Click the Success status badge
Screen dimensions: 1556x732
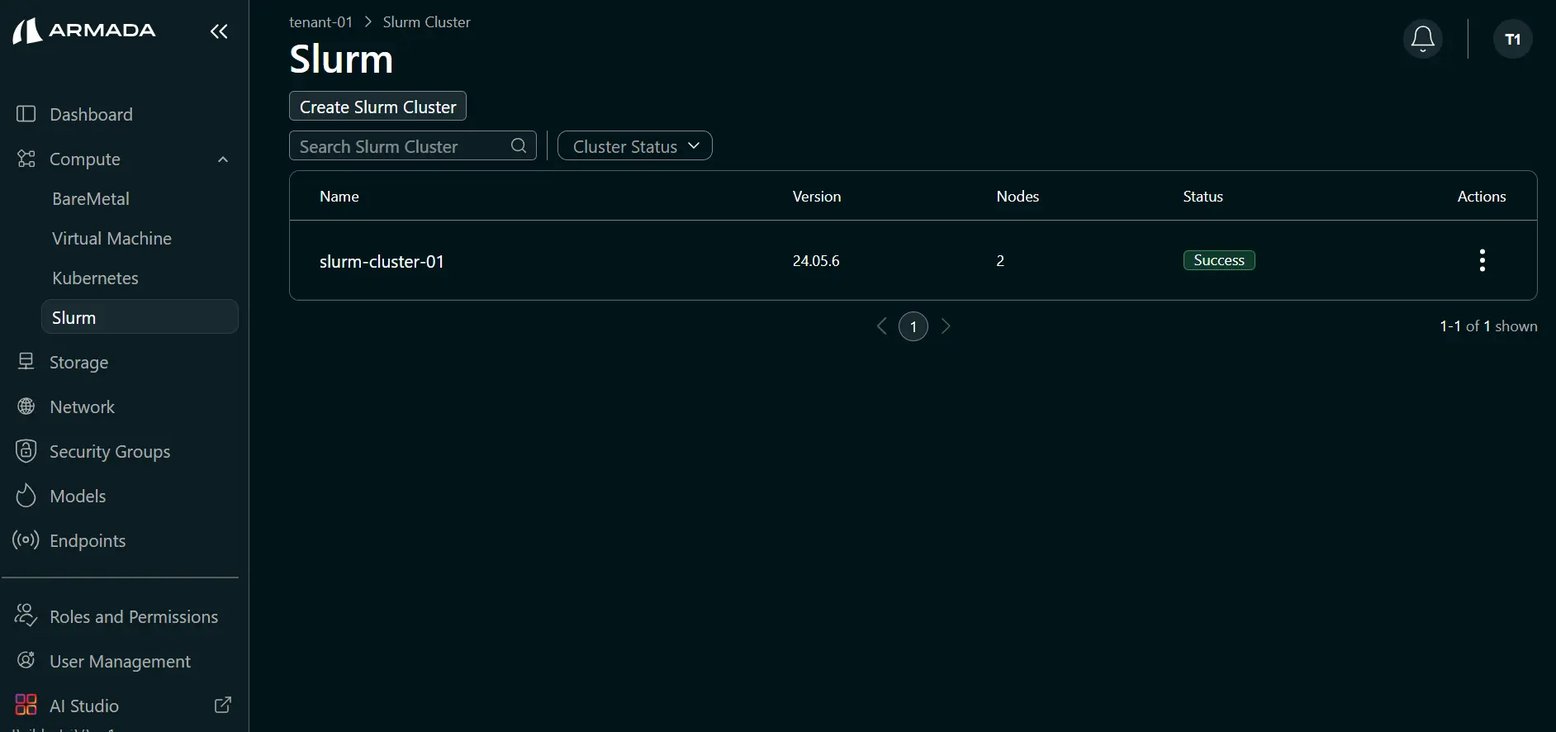(x=1219, y=260)
